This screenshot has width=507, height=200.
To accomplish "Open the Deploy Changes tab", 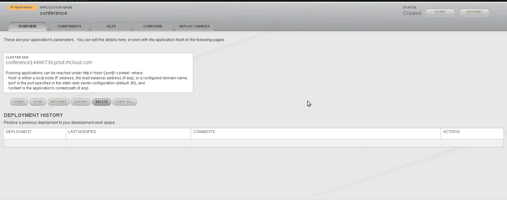I will tap(195, 26).
